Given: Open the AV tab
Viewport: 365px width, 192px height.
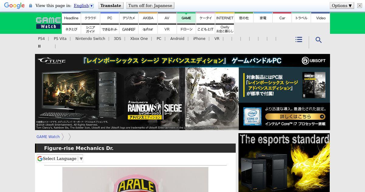Looking at the screenshot, I should pos(167,18).
